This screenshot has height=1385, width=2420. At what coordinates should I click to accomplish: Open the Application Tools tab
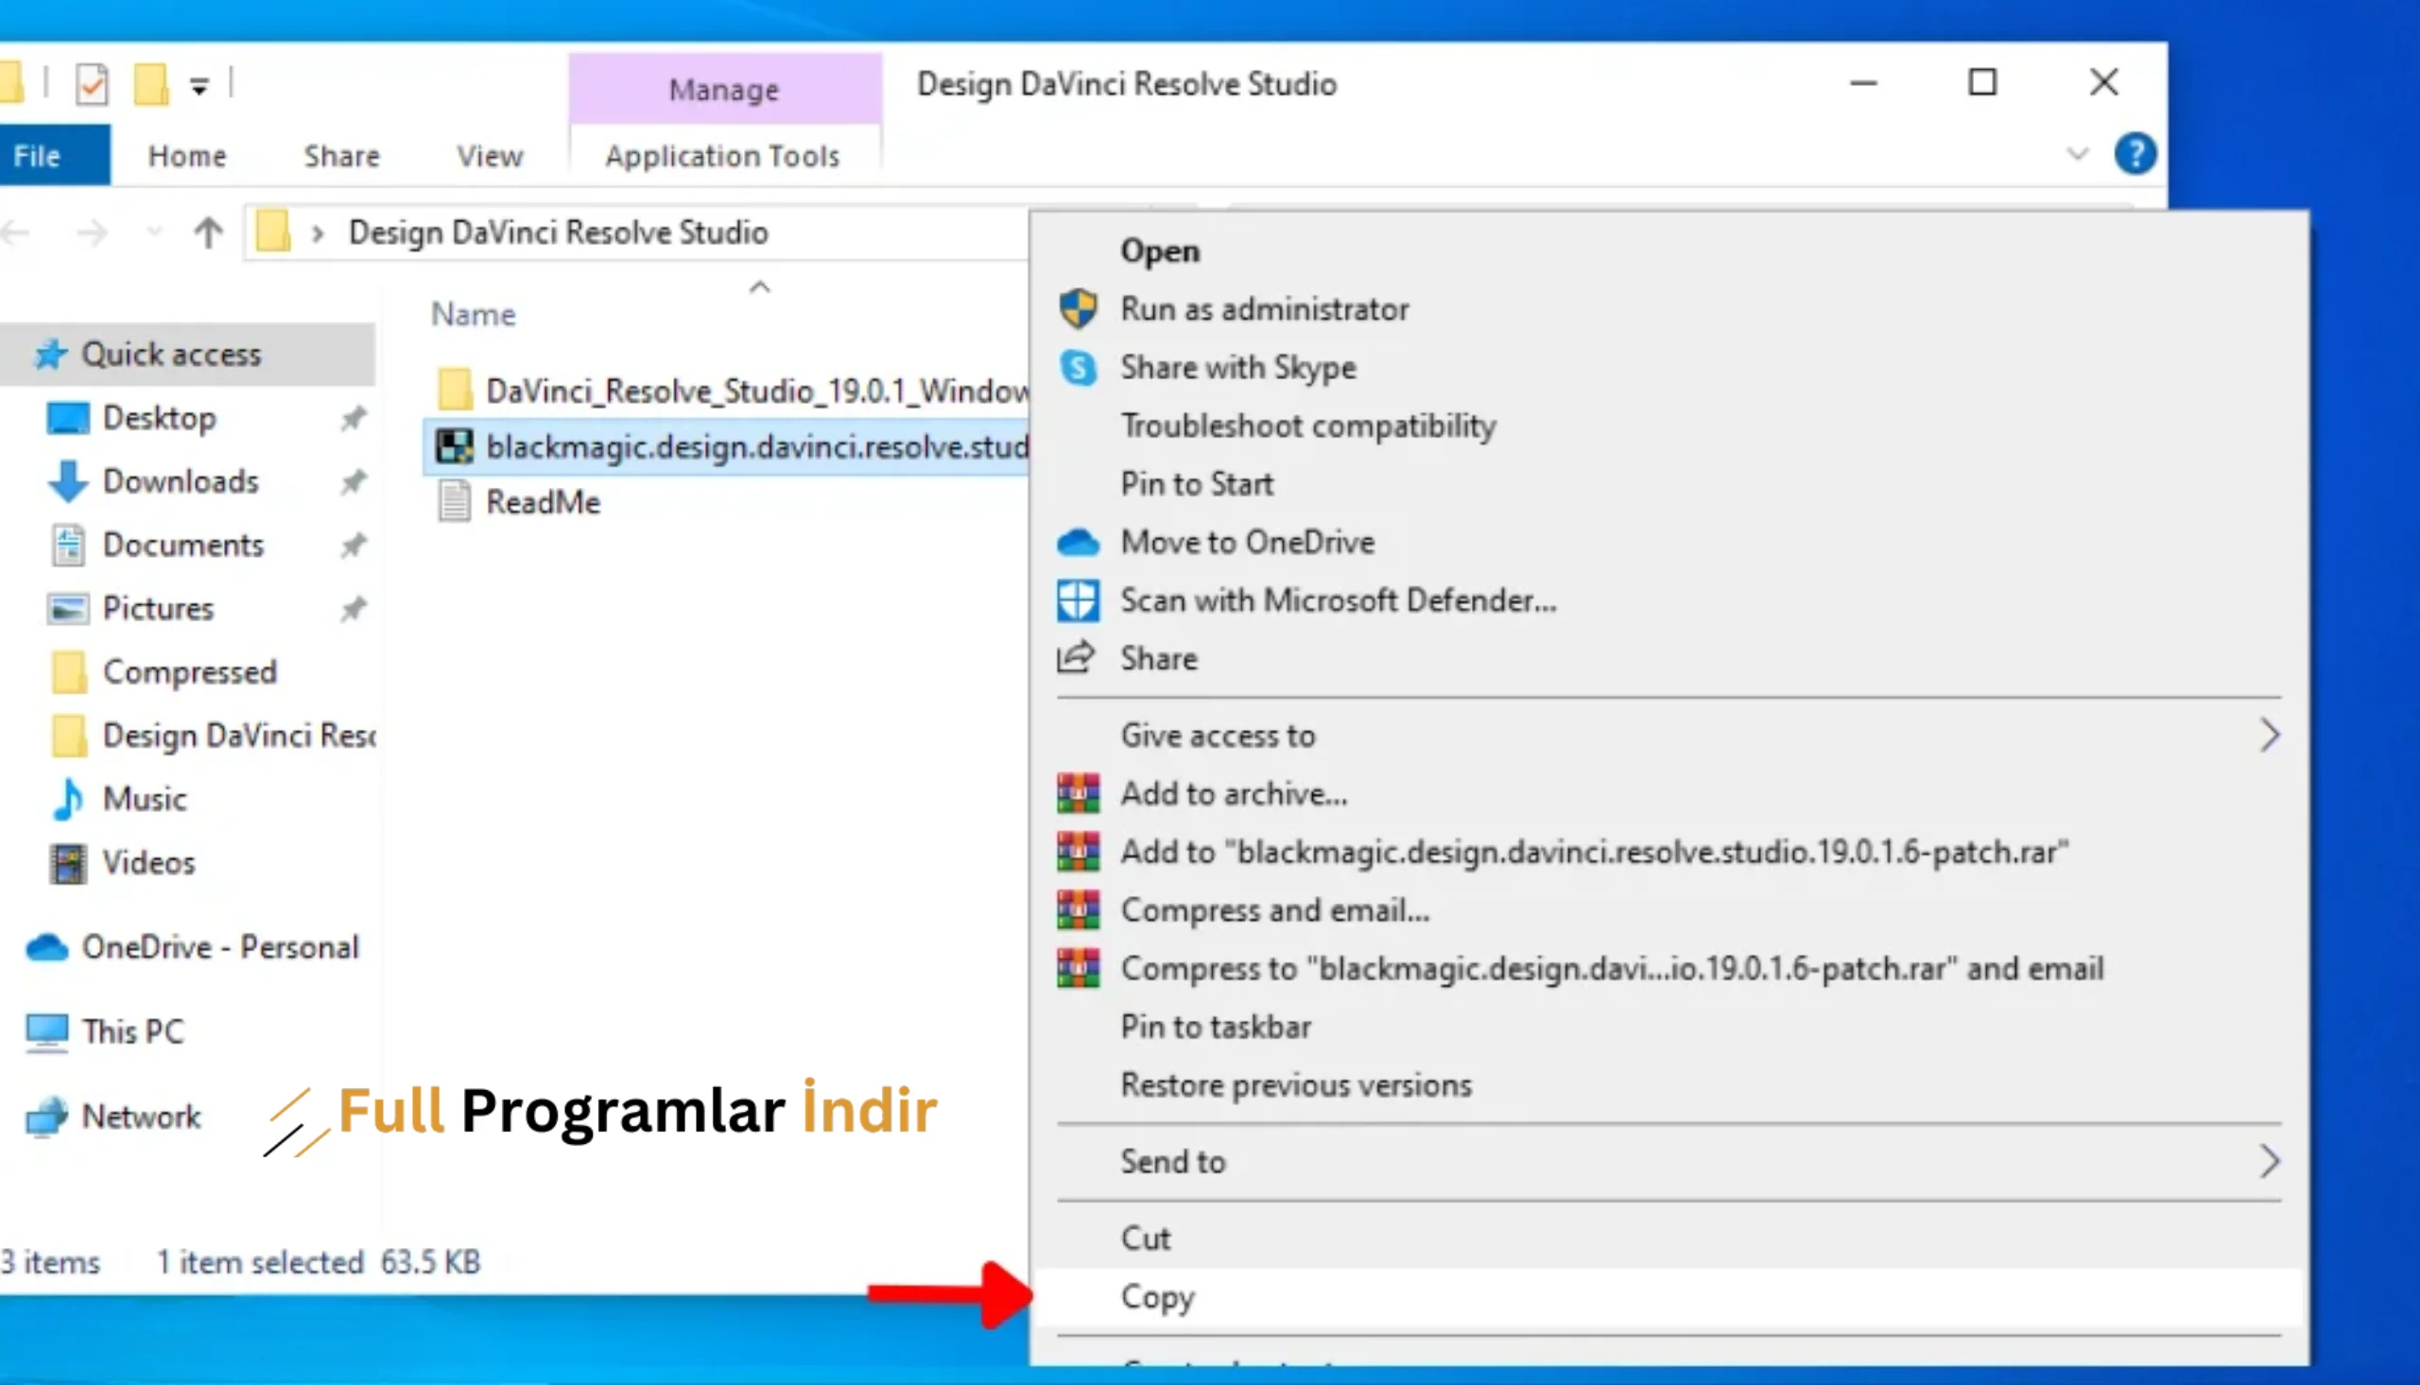click(x=722, y=155)
